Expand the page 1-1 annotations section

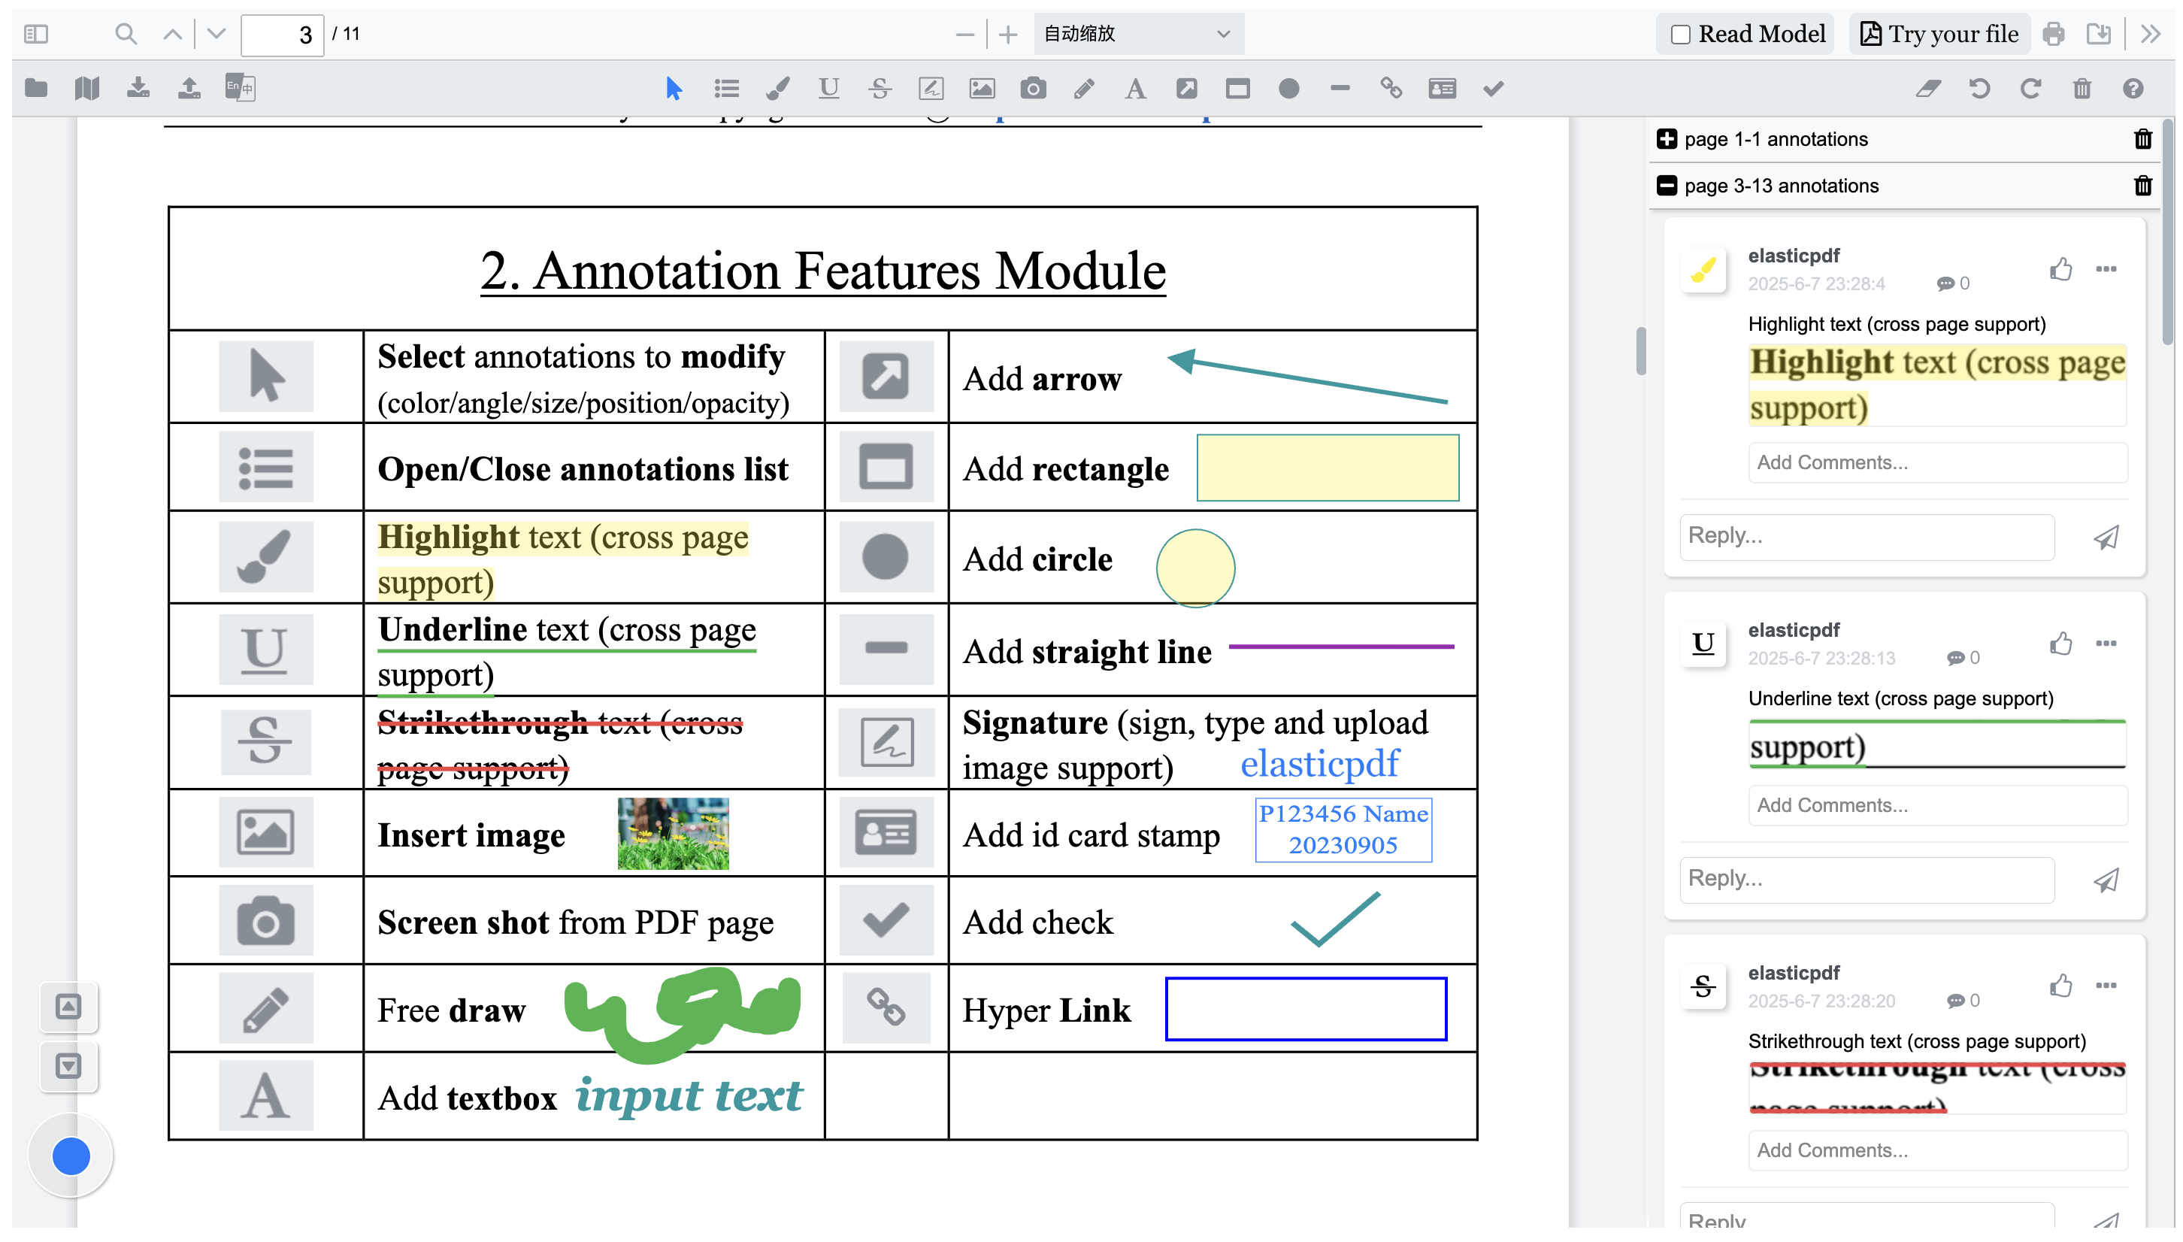click(1668, 139)
